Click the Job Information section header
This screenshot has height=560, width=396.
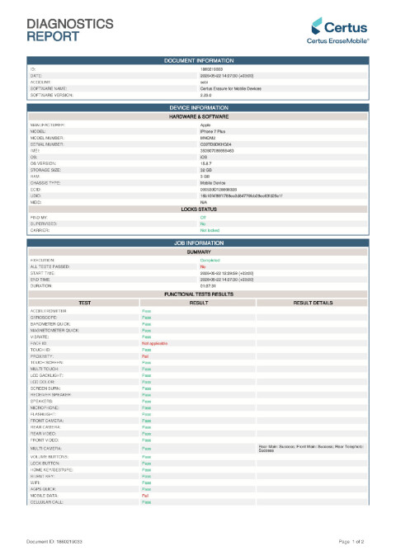(198, 242)
